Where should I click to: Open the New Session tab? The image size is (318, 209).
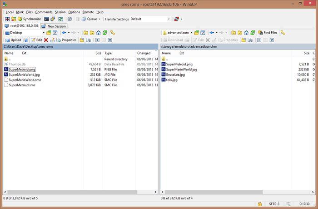[54, 26]
